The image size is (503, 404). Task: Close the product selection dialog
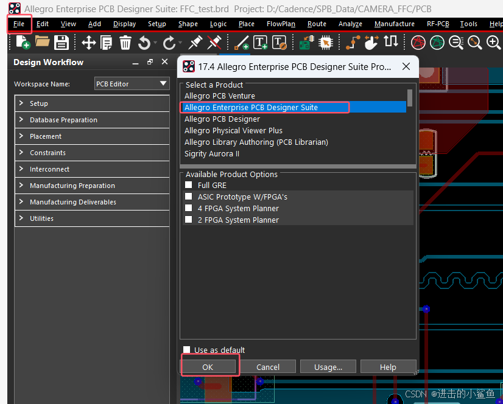coord(406,66)
